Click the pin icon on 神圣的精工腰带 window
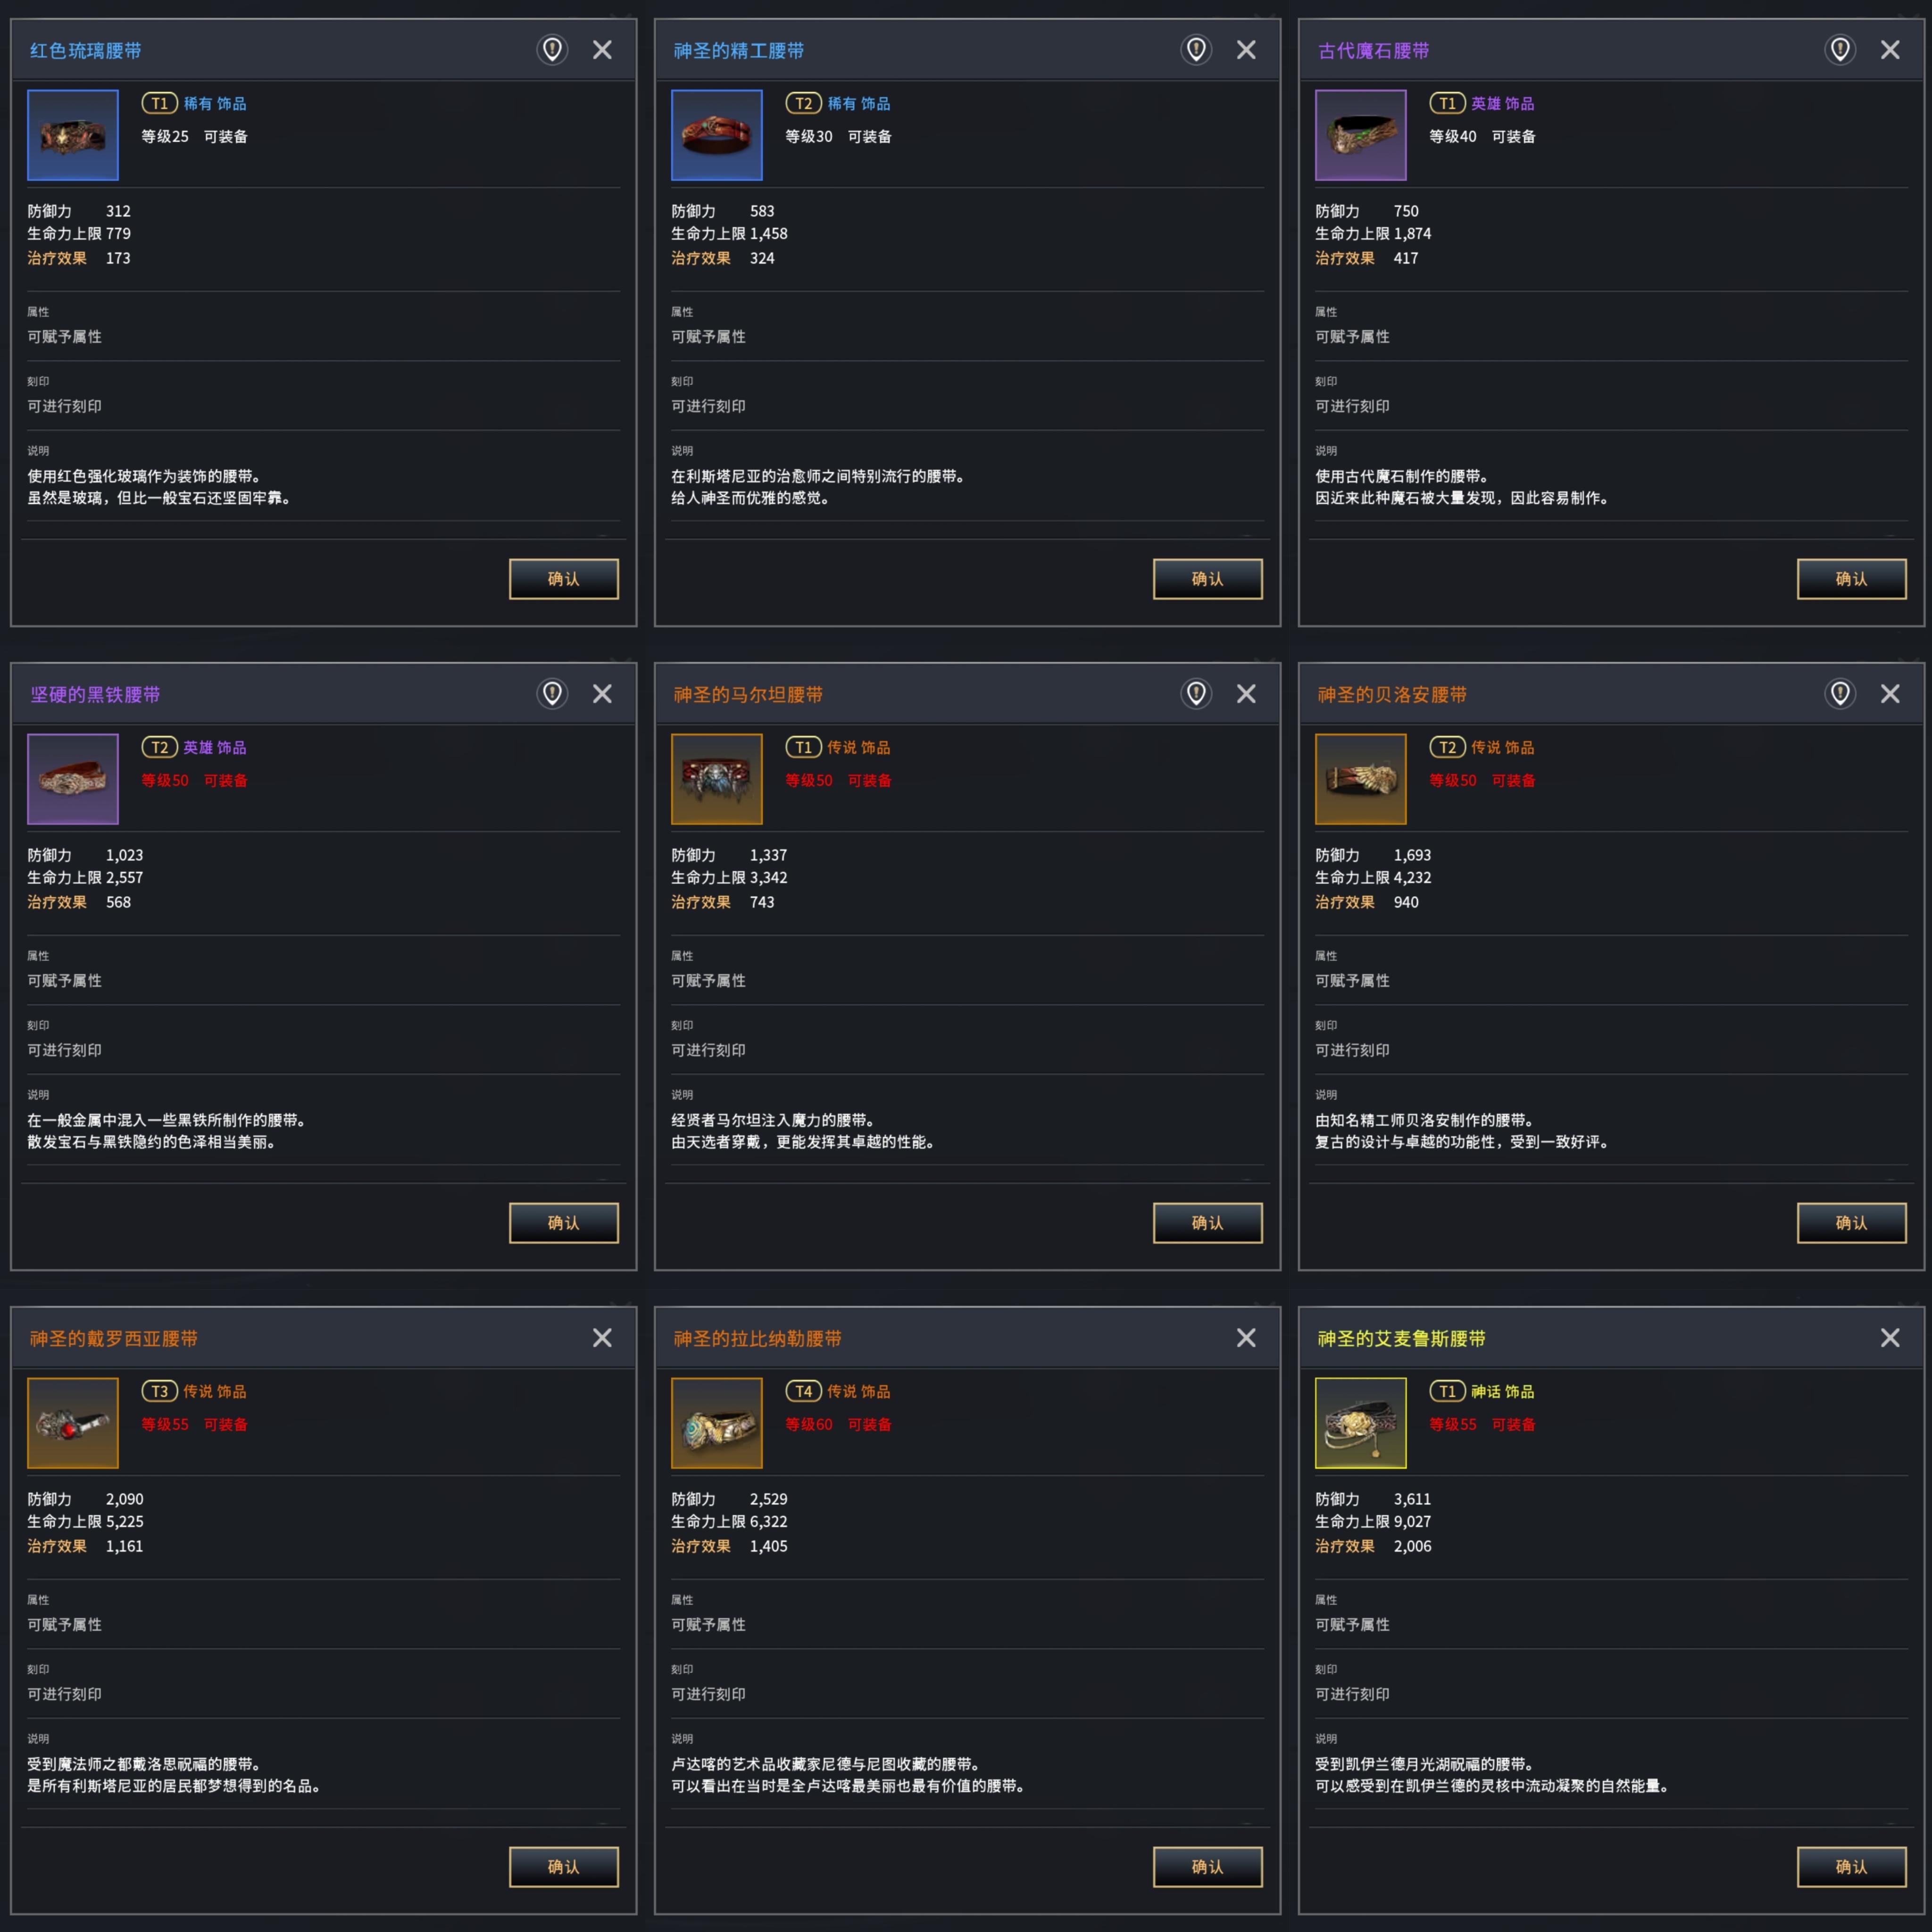Viewport: 1932px width, 1932px height. click(x=1196, y=49)
